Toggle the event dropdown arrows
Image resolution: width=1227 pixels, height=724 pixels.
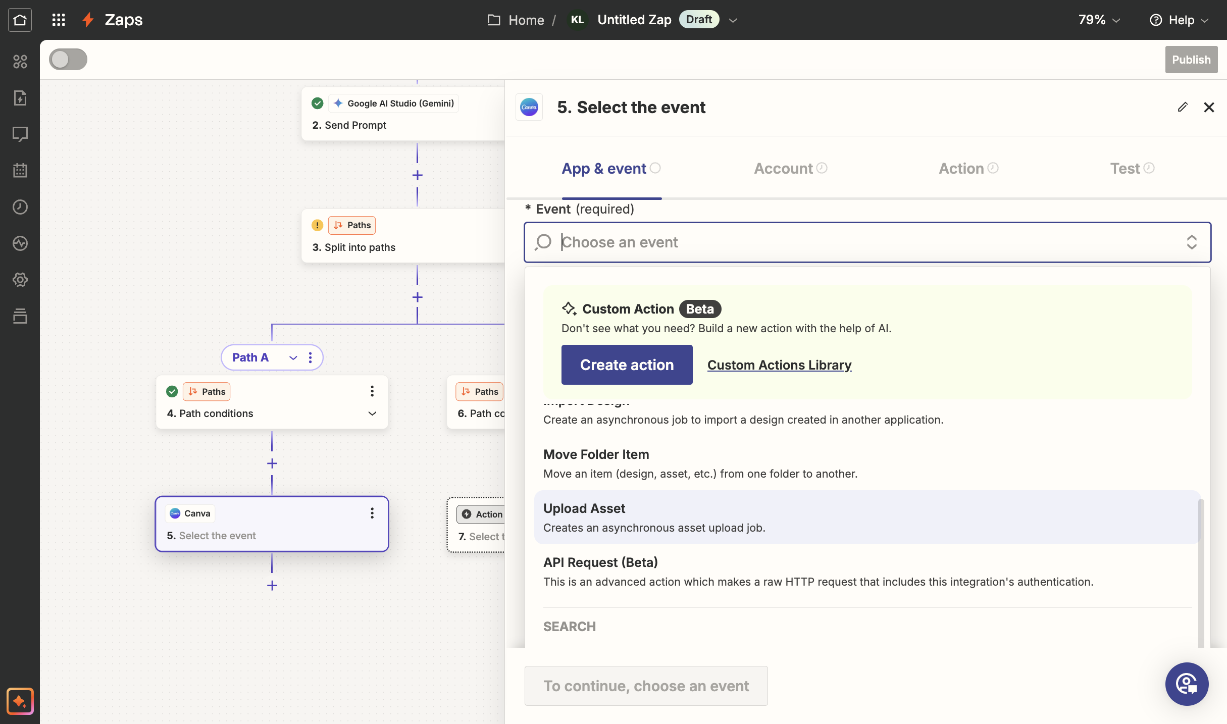click(x=1192, y=242)
